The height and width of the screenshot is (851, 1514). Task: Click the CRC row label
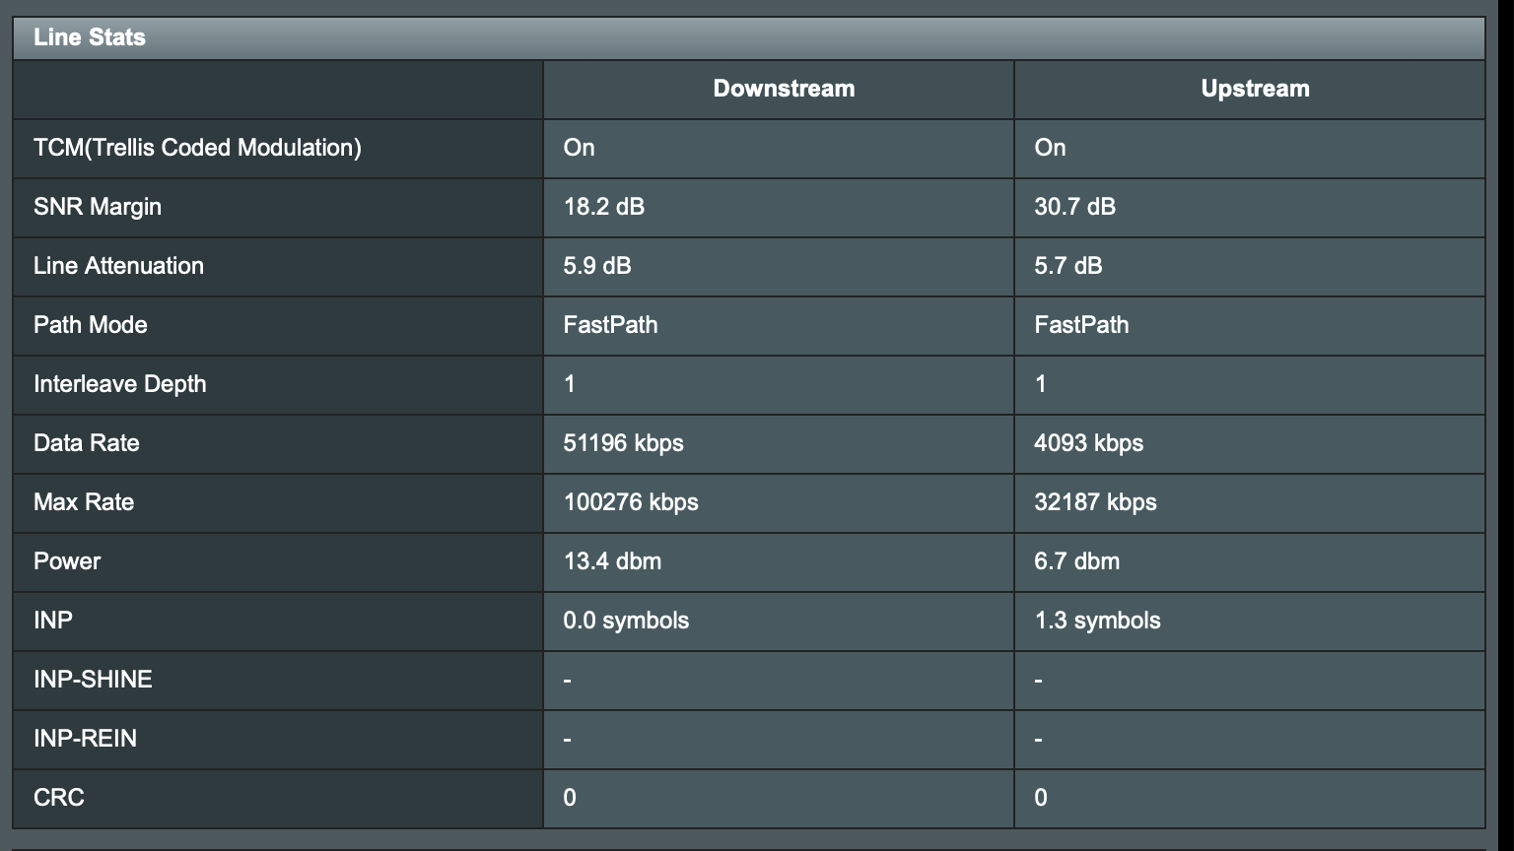click(59, 798)
